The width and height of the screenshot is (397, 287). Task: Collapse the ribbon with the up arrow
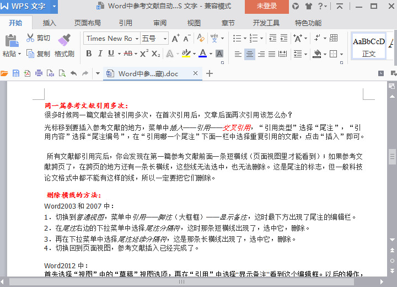click(x=339, y=6)
